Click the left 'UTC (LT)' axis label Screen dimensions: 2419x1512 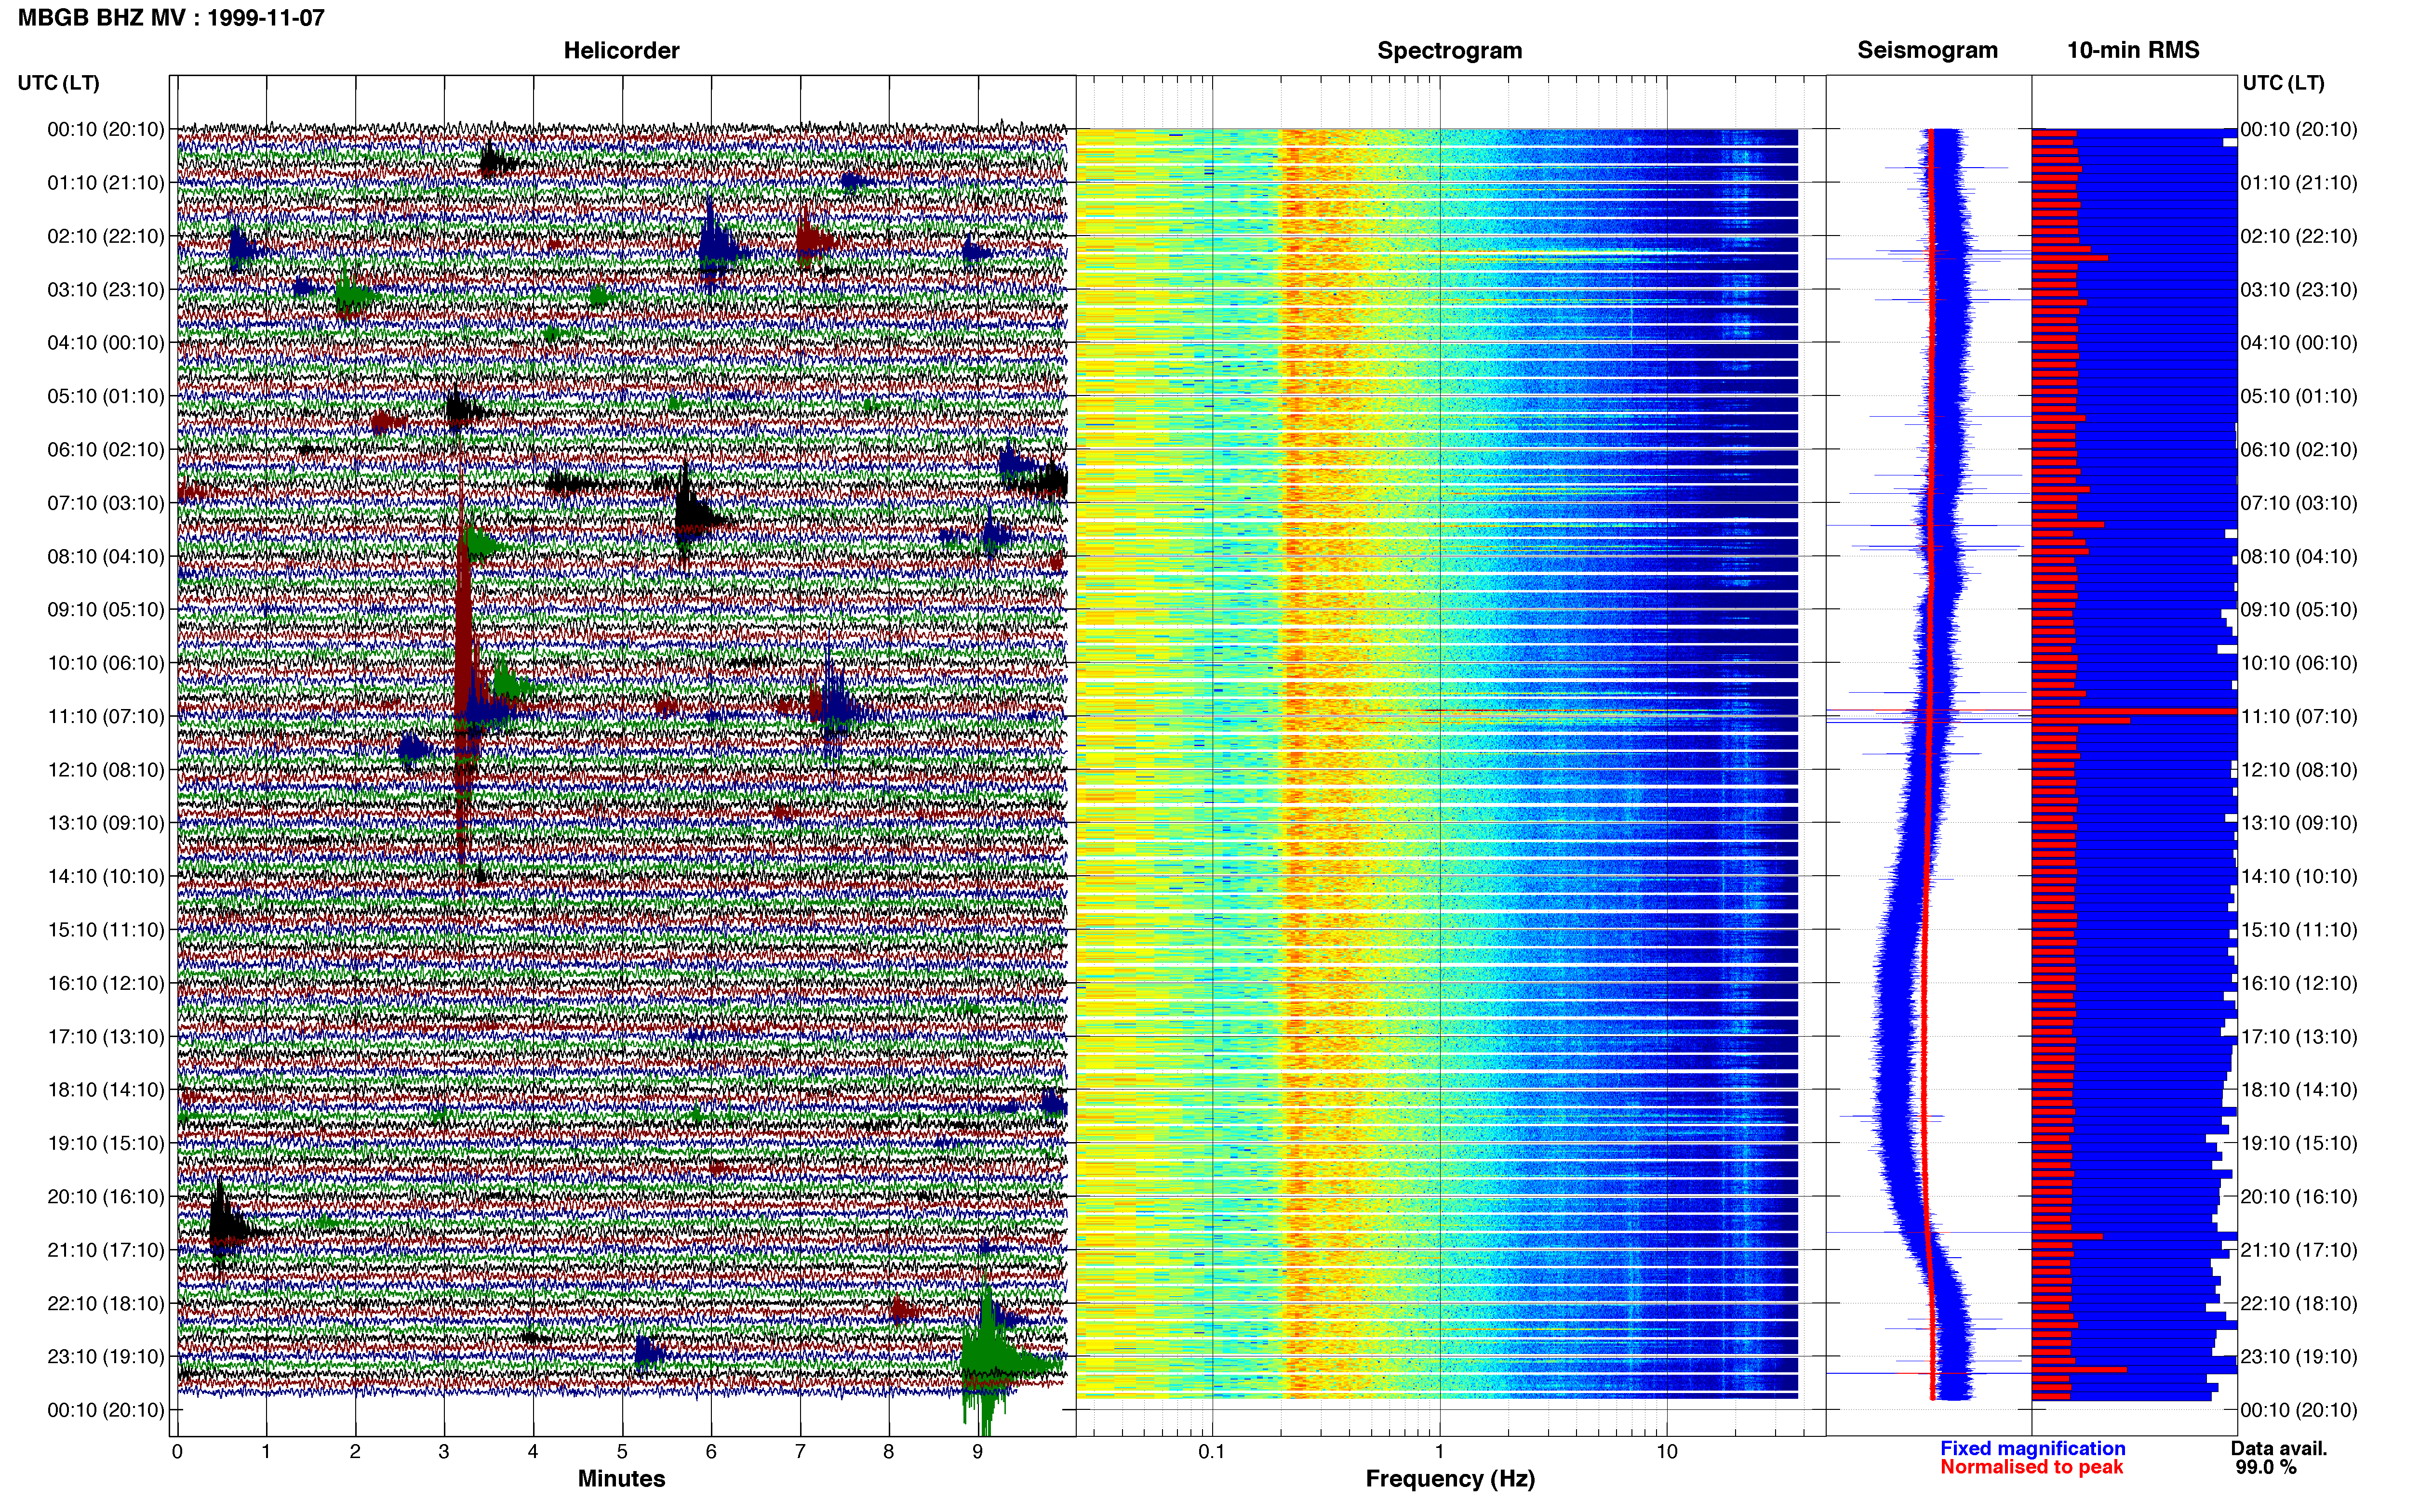click(58, 83)
